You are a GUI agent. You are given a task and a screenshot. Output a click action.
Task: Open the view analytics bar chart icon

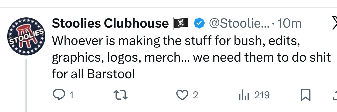click(x=244, y=96)
